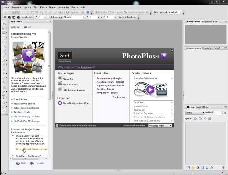Click Neue Animation link
228x175 pixels.
click(71, 85)
